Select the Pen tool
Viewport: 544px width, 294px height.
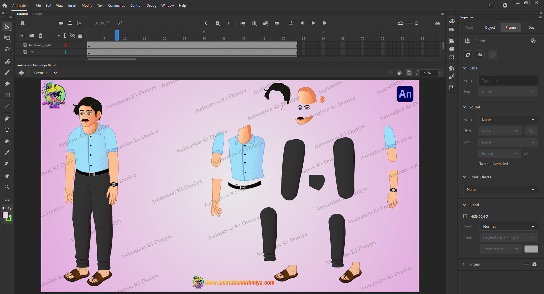pos(7,119)
